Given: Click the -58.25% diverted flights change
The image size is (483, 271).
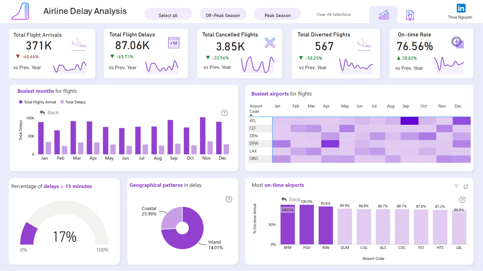Looking at the screenshot, I should (x=313, y=58).
